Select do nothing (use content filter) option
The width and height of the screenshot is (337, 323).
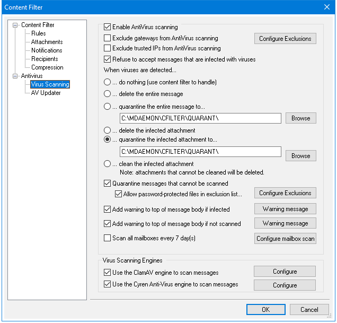click(x=108, y=82)
